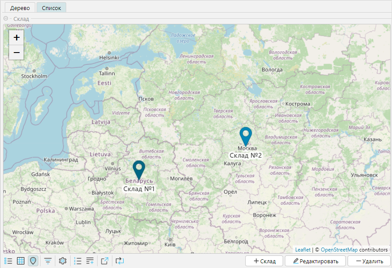This screenshot has height=268, width=392.
Task: Click the Редактировать button
Action: (315, 261)
